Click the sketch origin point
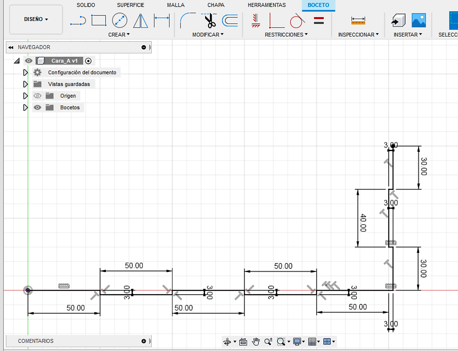458x351 pixels. (28, 290)
